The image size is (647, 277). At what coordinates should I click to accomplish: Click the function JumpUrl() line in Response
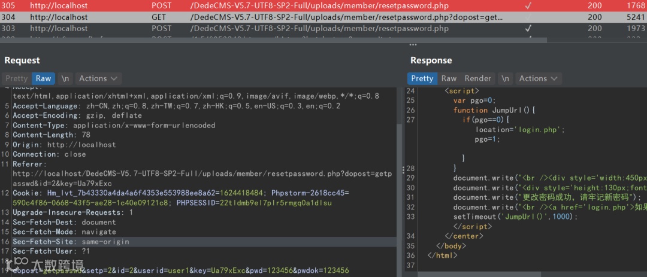494,110
